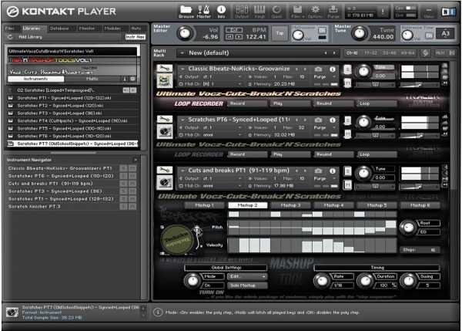Expand the Instrument Navigator panel arrow

pyautogui.click(x=136, y=160)
